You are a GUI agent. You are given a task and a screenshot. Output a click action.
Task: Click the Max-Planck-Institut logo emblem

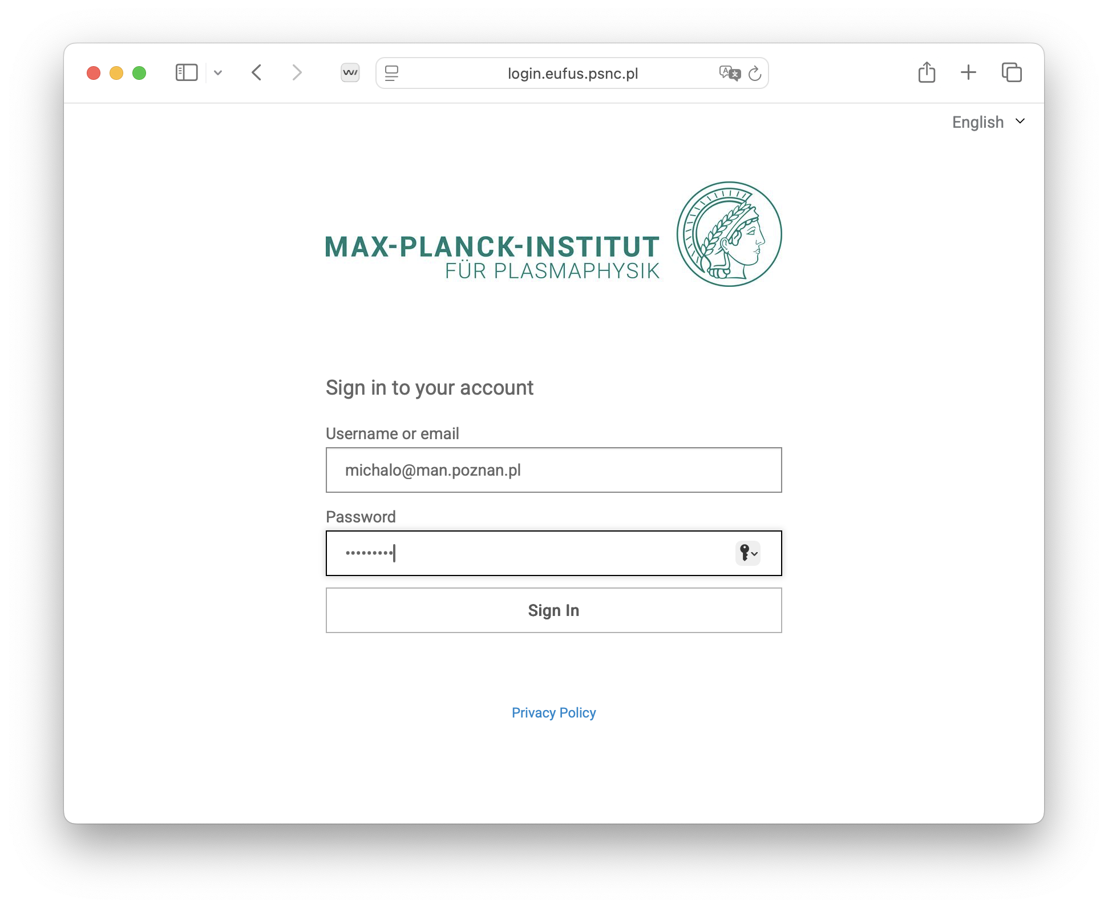point(729,234)
